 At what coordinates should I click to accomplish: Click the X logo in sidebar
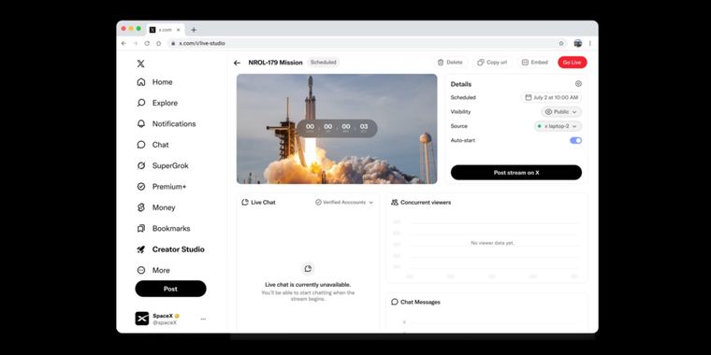(x=140, y=64)
